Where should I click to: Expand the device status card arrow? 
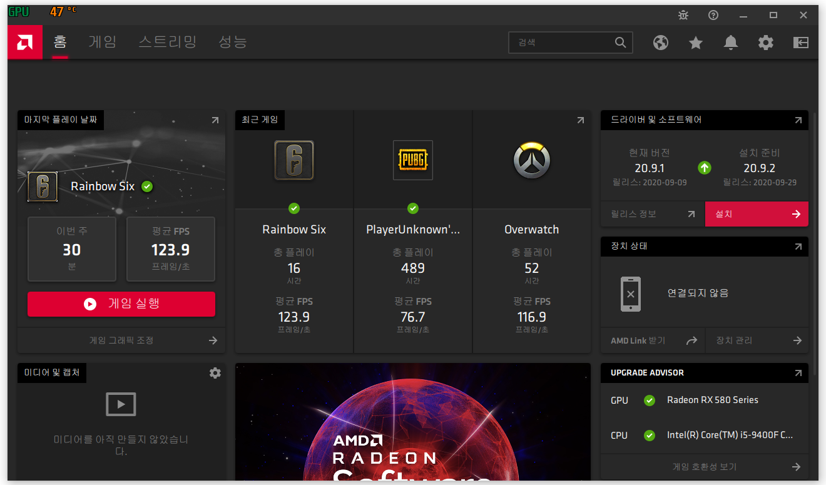[798, 247]
